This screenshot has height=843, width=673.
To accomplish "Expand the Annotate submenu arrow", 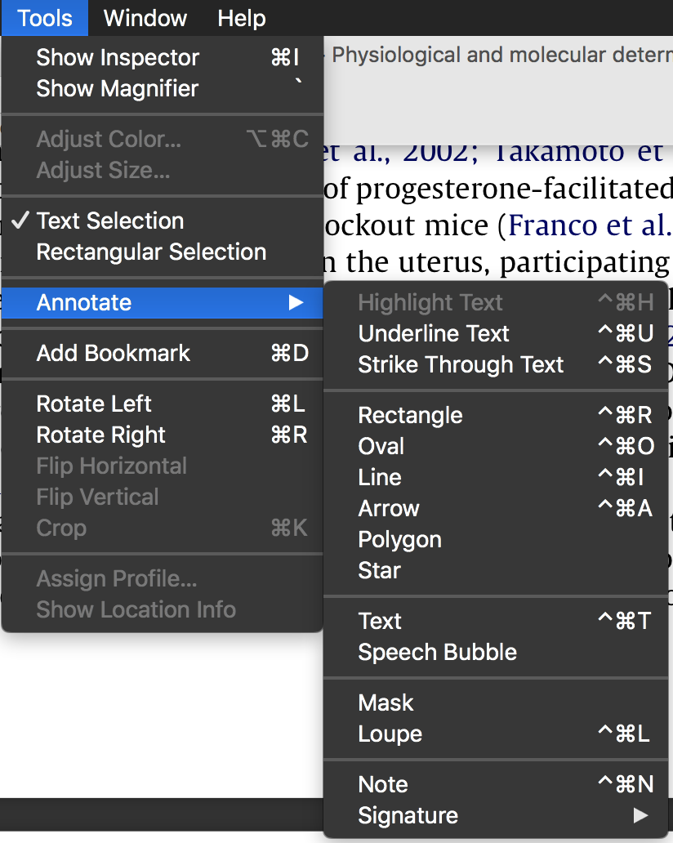I will pyautogui.click(x=296, y=303).
